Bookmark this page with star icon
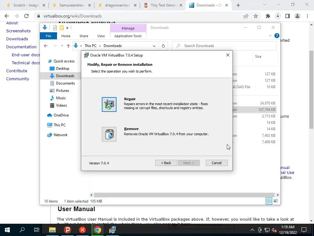This screenshot has height=236, width=314. click(256, 16)
